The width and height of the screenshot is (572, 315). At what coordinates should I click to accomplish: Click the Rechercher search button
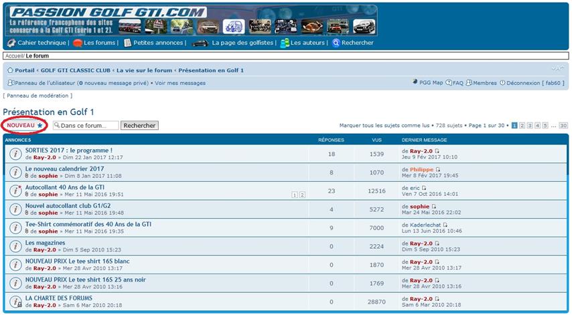pos(139,125)
